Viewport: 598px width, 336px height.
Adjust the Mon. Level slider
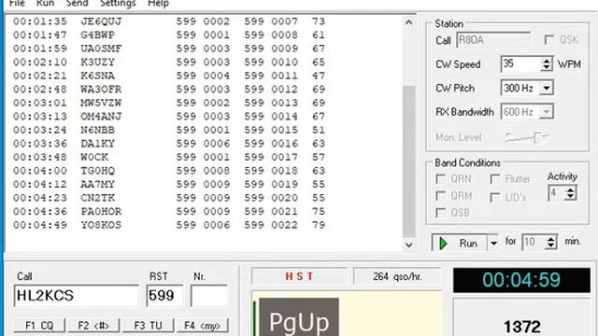(x=537, y=137)
